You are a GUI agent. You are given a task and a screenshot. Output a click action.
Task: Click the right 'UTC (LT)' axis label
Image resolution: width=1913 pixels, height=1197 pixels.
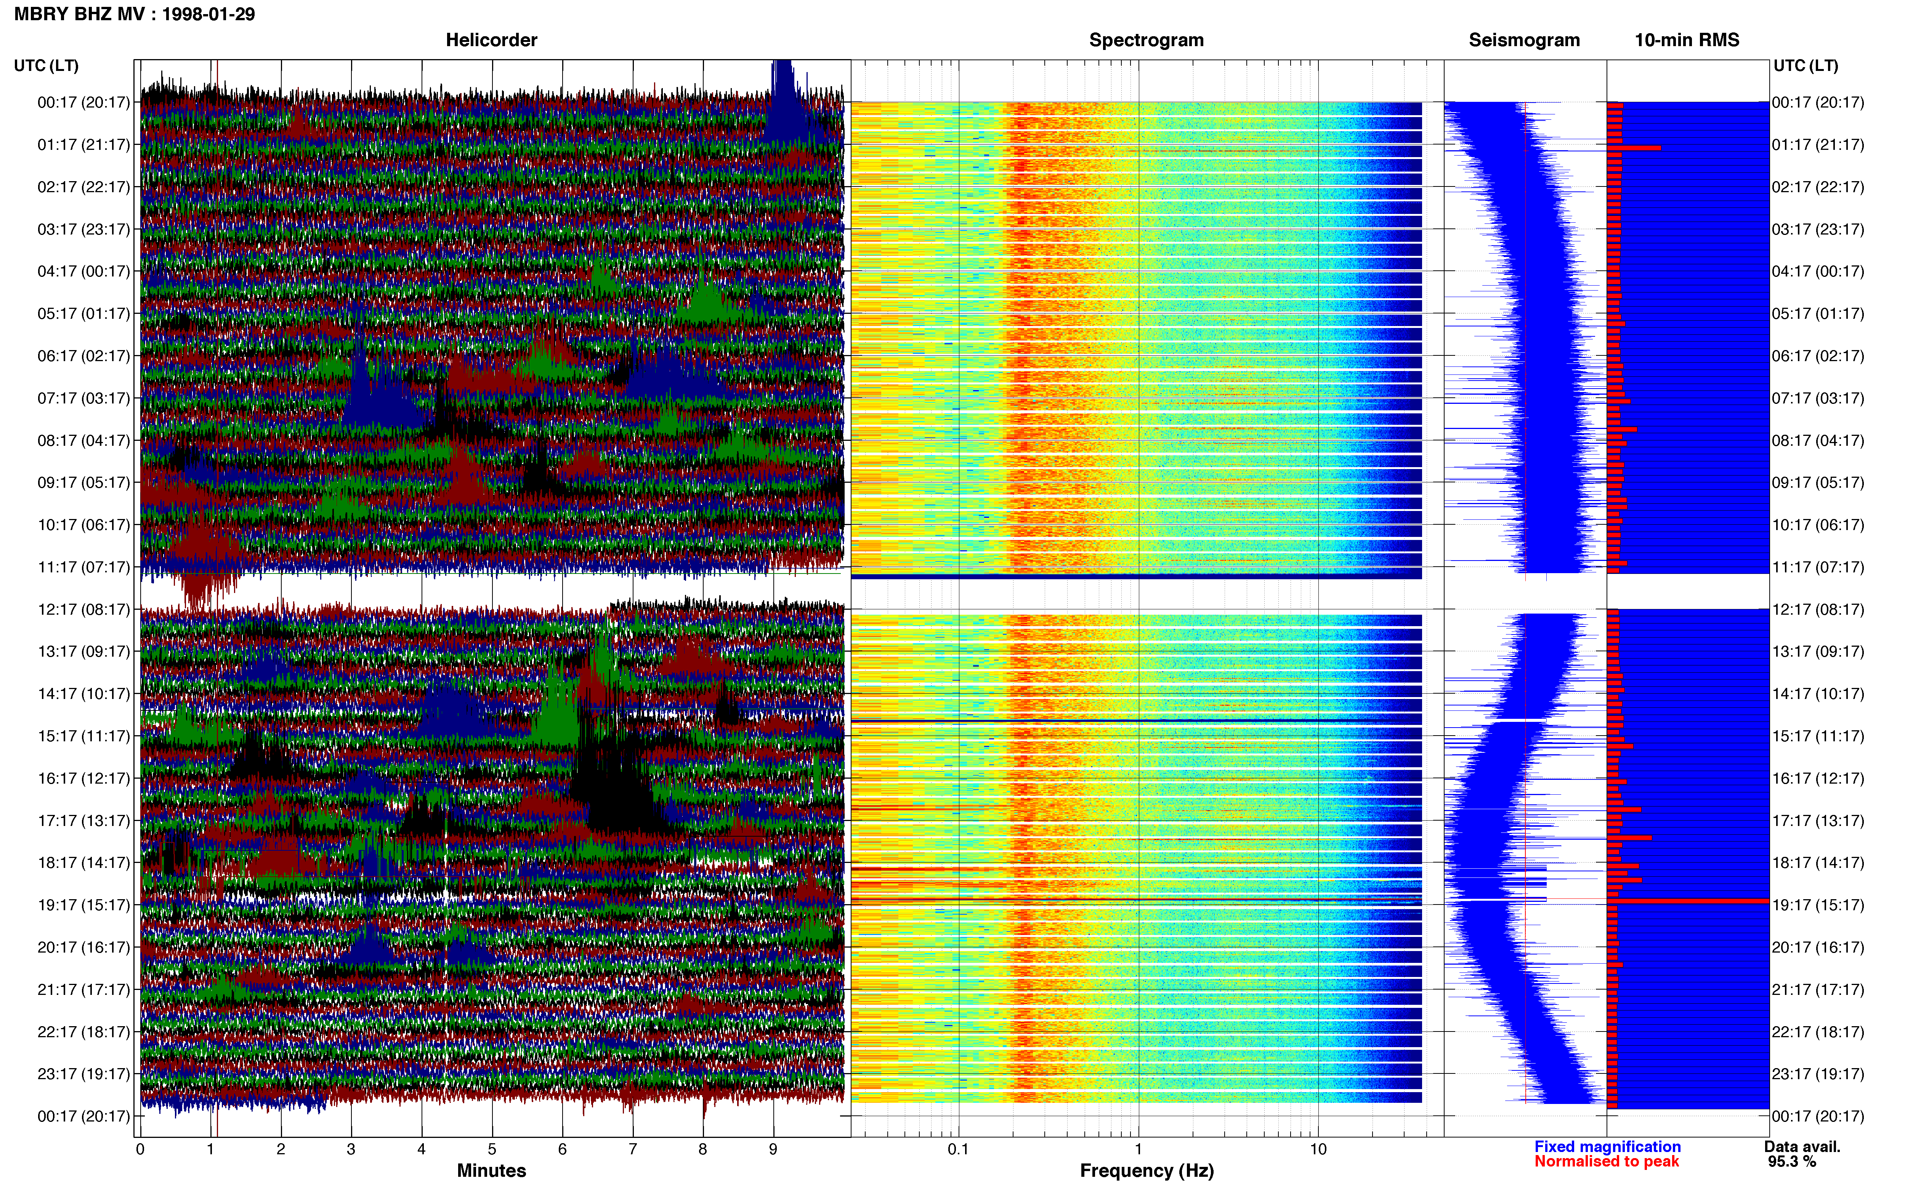(1806, 66)
